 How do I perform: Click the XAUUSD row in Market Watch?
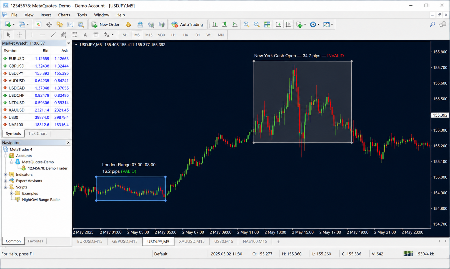point(36,110)
